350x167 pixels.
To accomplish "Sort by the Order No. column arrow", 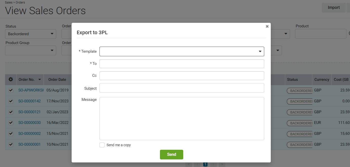I will point(39,80).
